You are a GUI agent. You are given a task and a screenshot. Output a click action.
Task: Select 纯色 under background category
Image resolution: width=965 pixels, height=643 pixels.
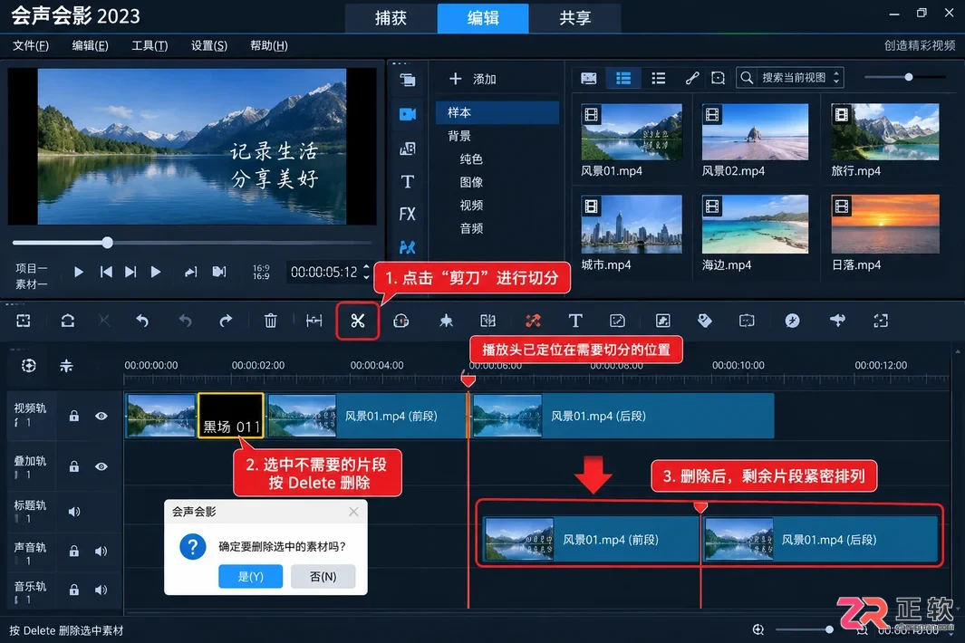(x=471, y=158)
